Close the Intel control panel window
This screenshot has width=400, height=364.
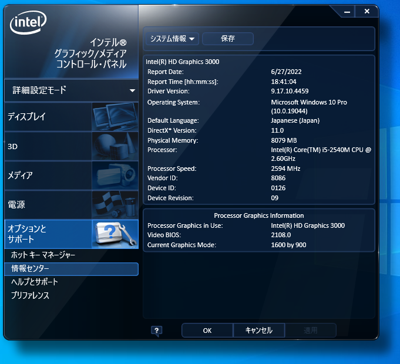click(367, 11)
